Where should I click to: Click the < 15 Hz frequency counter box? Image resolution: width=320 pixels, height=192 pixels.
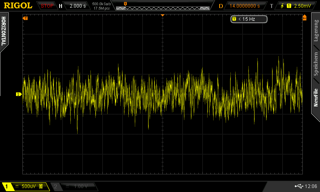[x=249, y=19]
